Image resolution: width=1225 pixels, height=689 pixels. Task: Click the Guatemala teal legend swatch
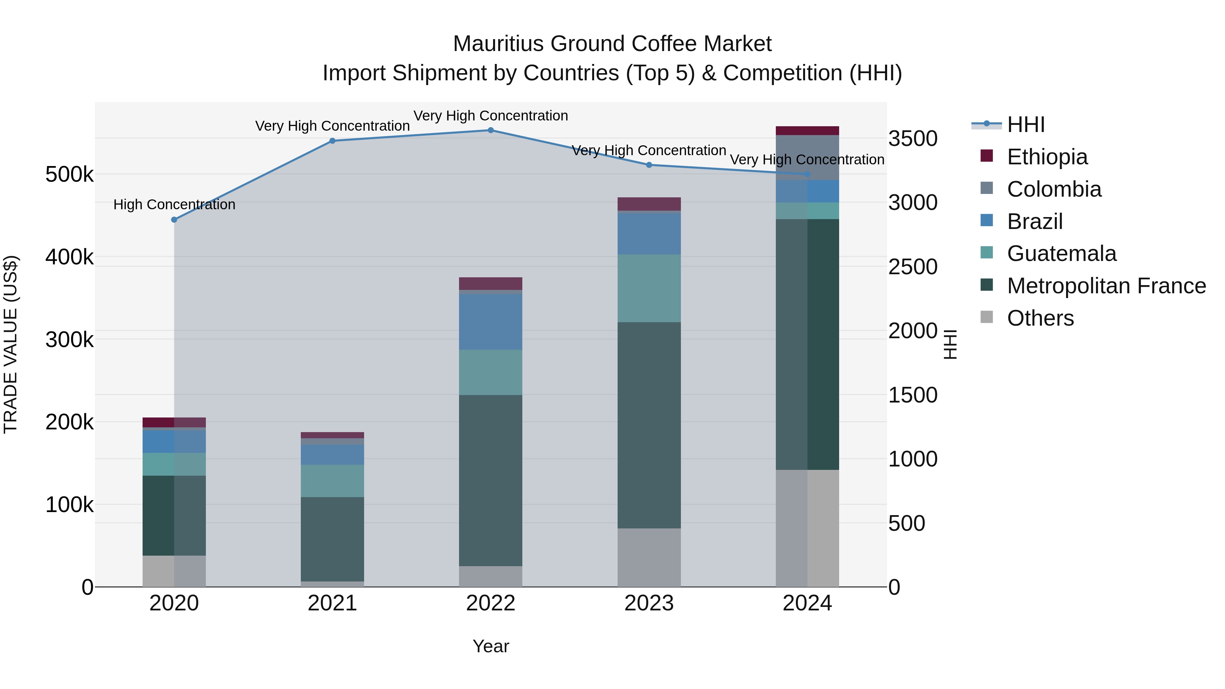point(987,252)
